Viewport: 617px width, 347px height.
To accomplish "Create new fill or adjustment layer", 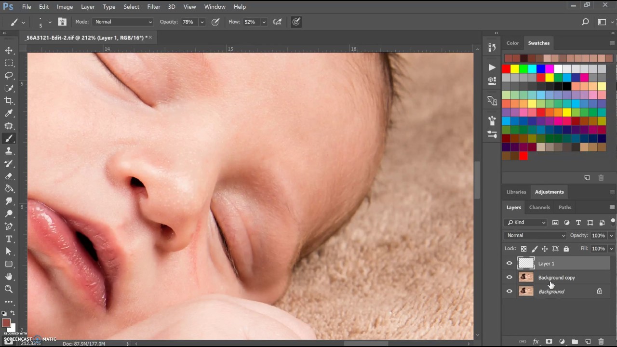I will click(x=562, y=342).
